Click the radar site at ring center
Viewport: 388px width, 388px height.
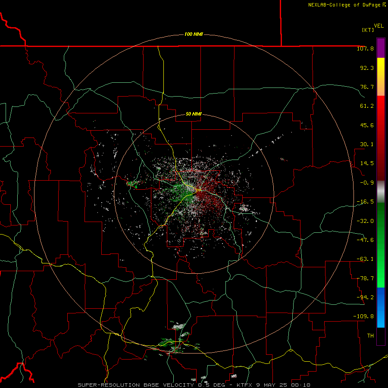click(194, 194)
